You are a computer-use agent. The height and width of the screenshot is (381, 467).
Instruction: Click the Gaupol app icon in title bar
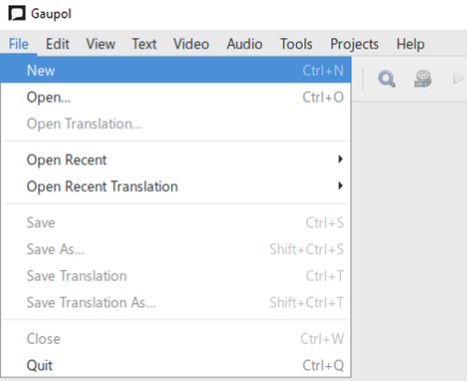(17, 14)
